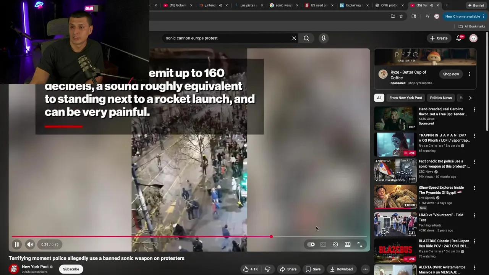Open video player settings gear
Image resolution: width=489 pixels, height=275 pixels.
(x=335, y=244)
